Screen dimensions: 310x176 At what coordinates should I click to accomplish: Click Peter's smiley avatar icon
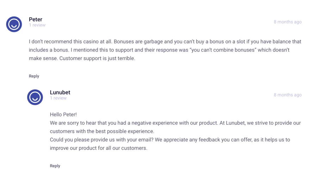[x=14, y=24]
